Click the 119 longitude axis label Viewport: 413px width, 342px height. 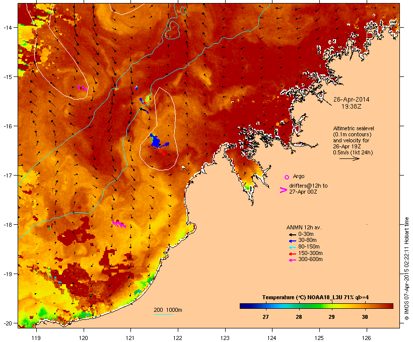(x=36, y=338)
